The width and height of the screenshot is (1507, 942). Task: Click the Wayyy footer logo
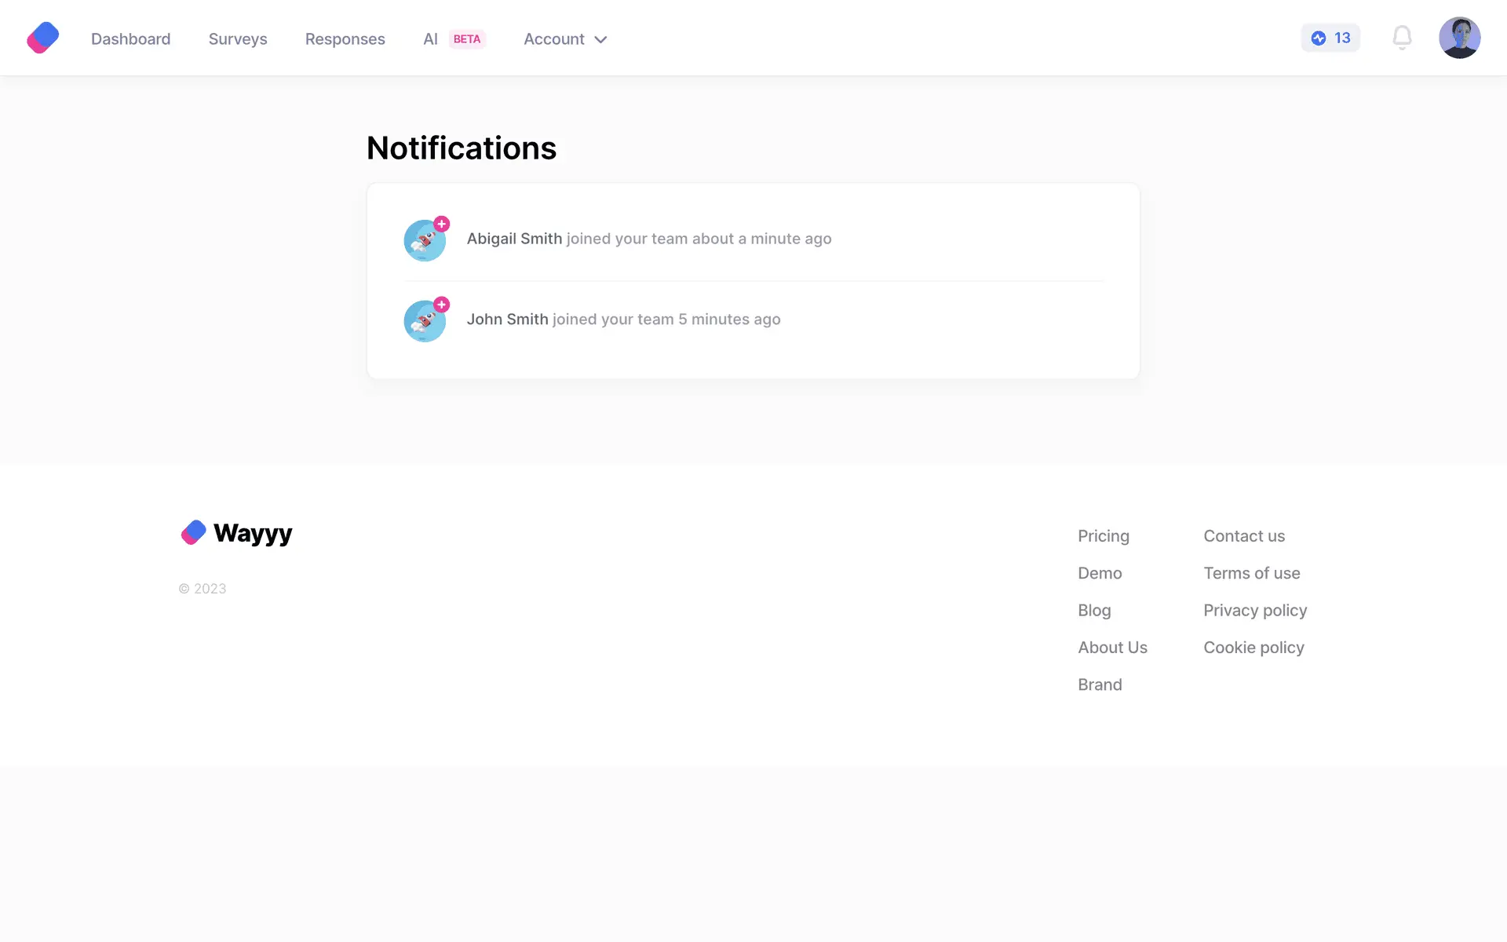coord(236,533)
